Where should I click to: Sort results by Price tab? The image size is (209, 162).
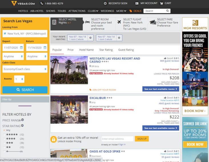click(x=71, y=50)
